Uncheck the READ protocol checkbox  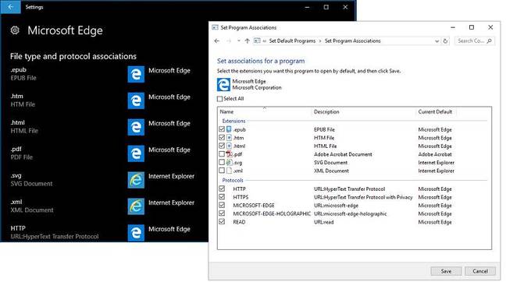222,221
